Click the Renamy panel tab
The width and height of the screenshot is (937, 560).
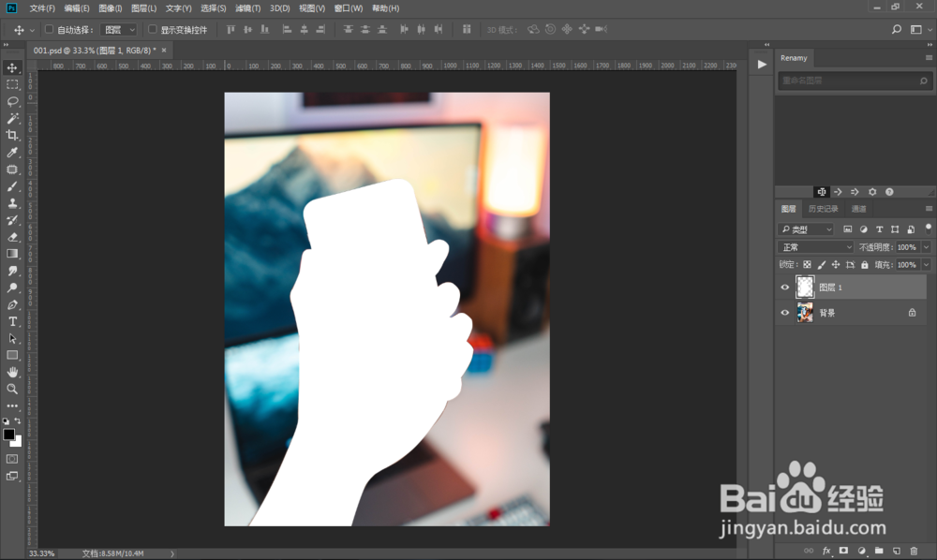[794, 58]
